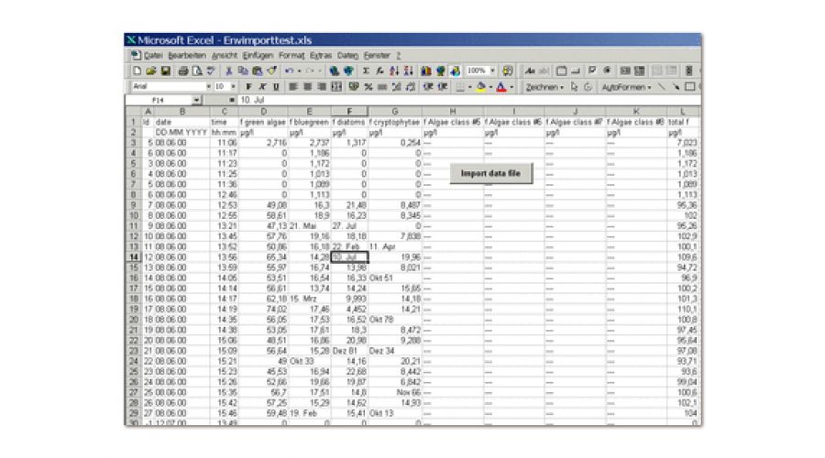Screen dimensions: 825x458
Task: Open the Format menu
Action: click(x=291, y=55)
